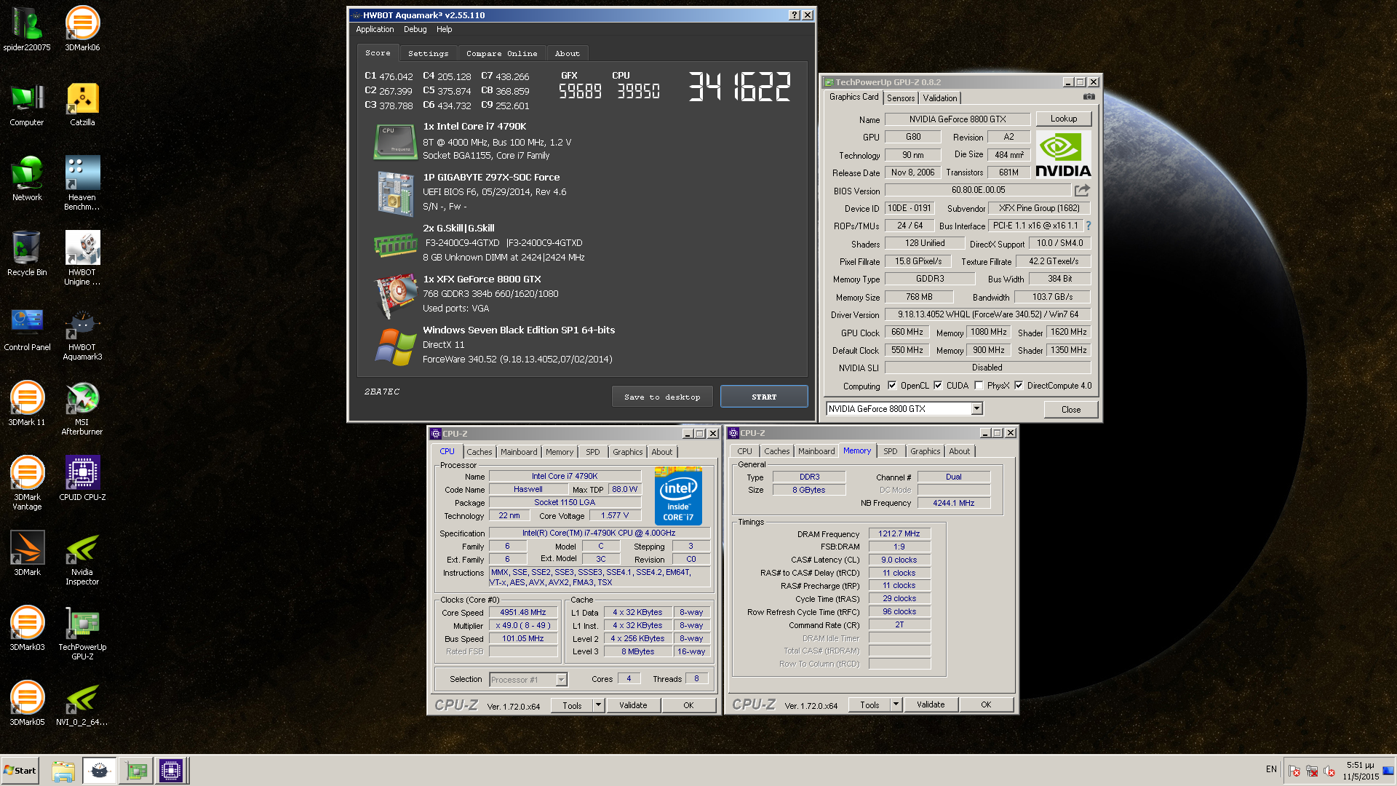1397x786 pixels.
Task: Open the 3DMark Vantage shortcut
Action: 27,483
